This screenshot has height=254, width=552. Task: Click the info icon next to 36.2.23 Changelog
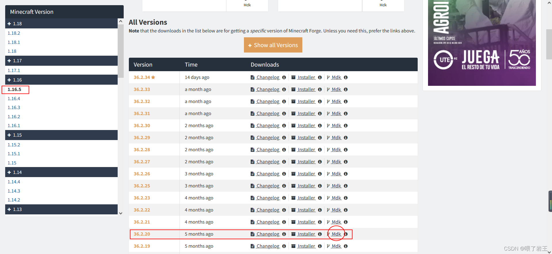284,198
